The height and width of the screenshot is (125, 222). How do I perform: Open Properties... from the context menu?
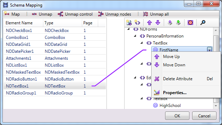[175, 93]
